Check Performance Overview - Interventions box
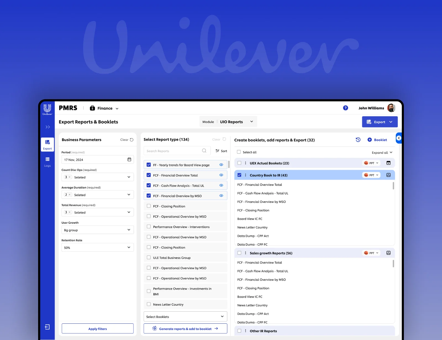The width and height of the screenshot is (442, 340). coord(149,227)
